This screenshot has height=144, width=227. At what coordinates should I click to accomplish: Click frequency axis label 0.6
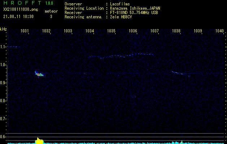3,137
